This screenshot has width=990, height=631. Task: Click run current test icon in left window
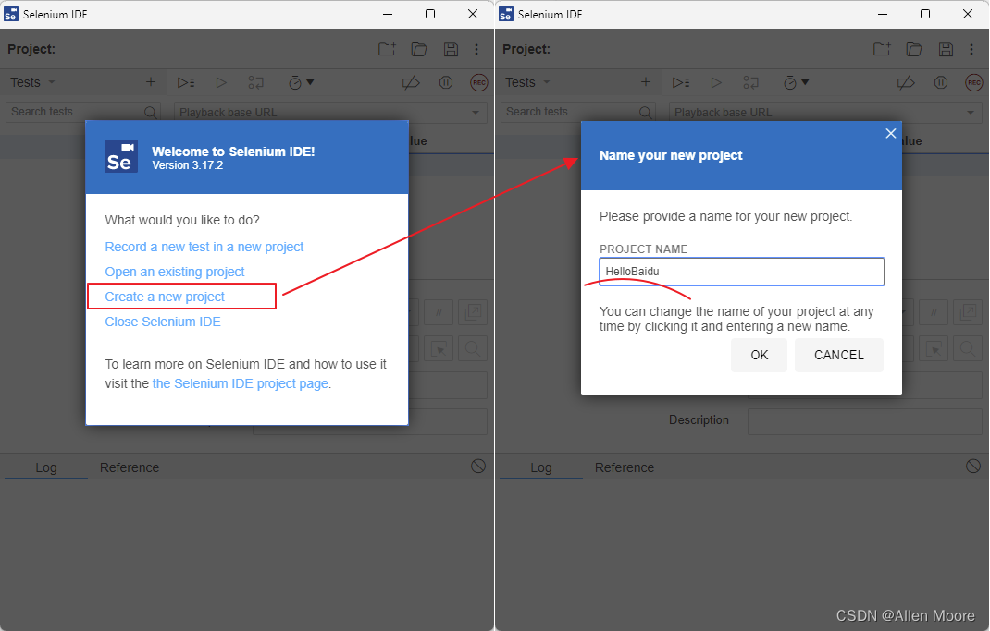point(221,82)
